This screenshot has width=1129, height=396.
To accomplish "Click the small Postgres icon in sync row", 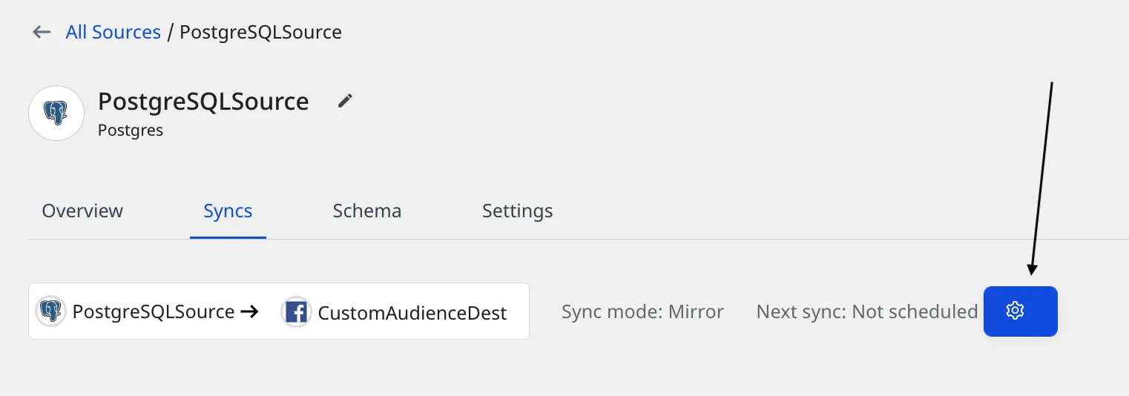I will [50, 311].
